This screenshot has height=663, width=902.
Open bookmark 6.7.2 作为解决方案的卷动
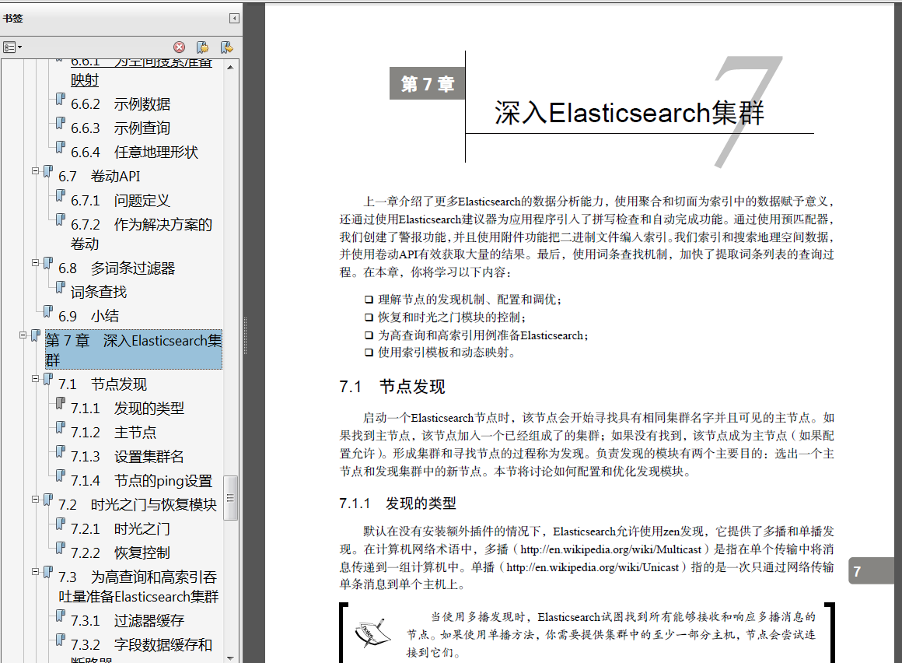tap(141, 233)
